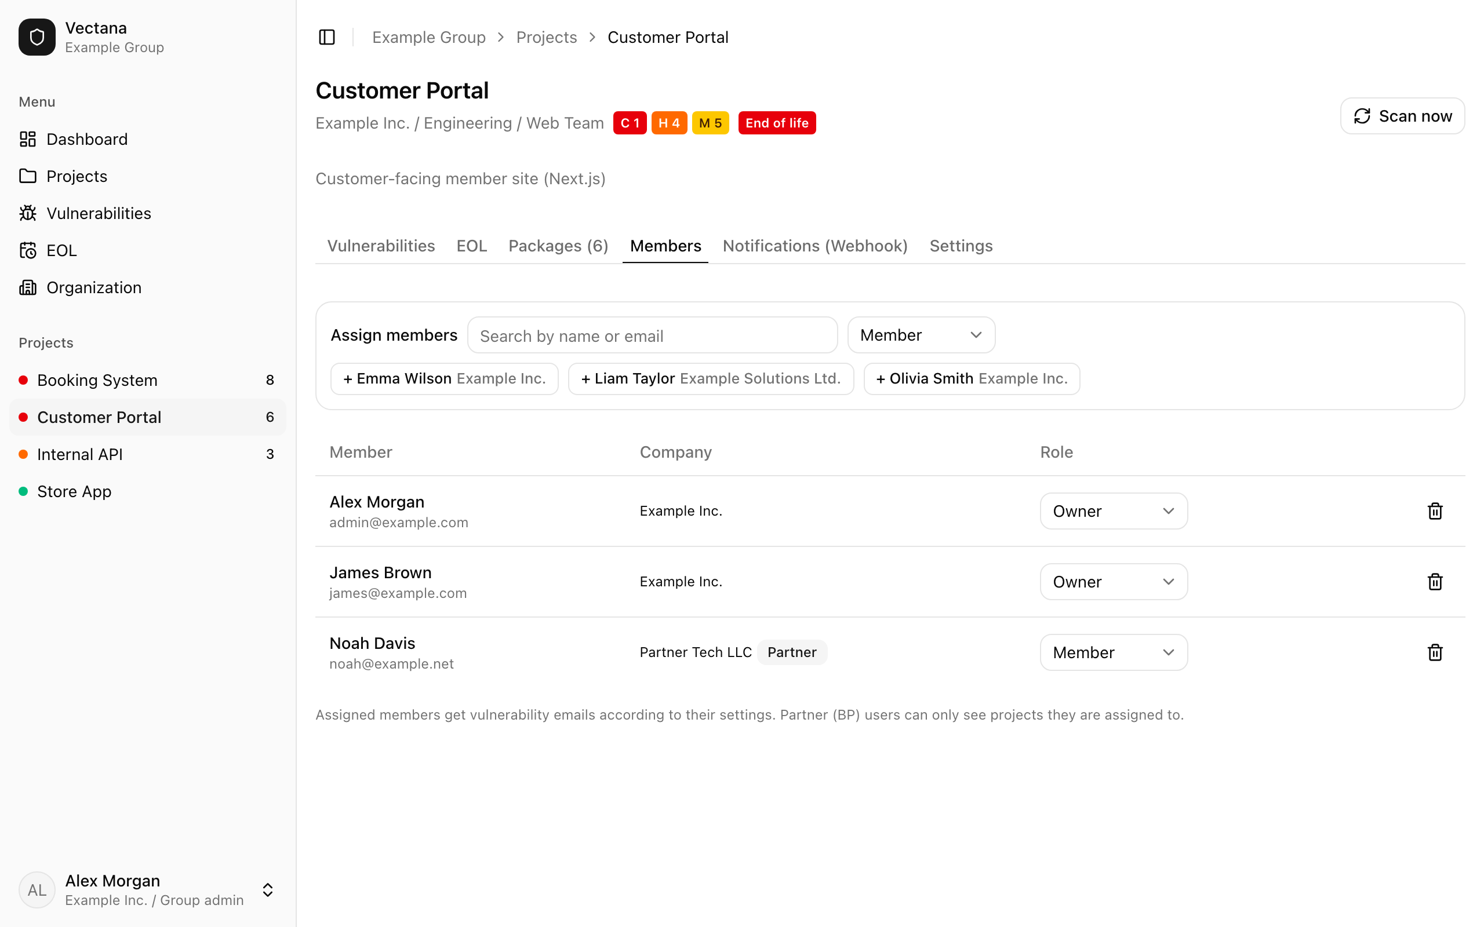
Task: Open the Member role dropdown for assignment
Action: click(x=921, y=335)
